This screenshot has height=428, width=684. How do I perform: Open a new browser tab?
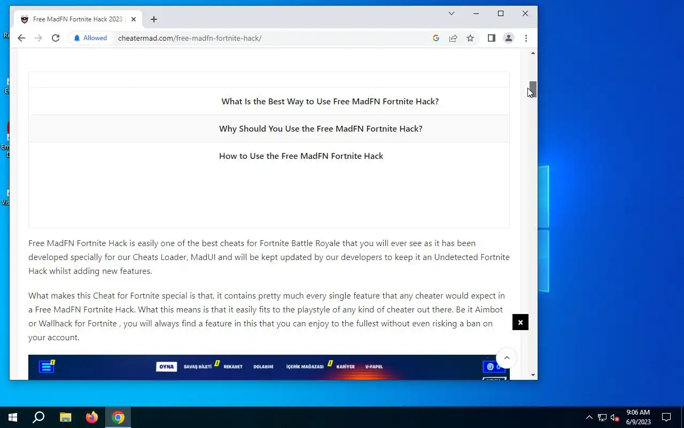tap(154, 19)
